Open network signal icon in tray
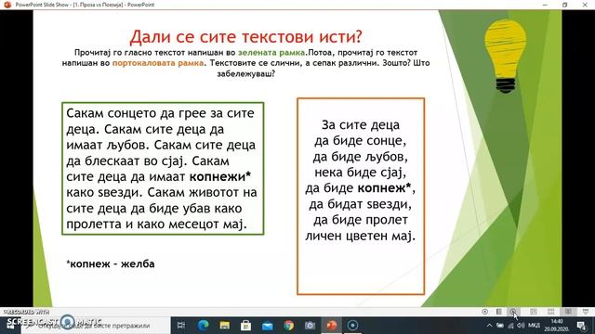The height and width of the screenshot is (334, 595). [510, 326]
